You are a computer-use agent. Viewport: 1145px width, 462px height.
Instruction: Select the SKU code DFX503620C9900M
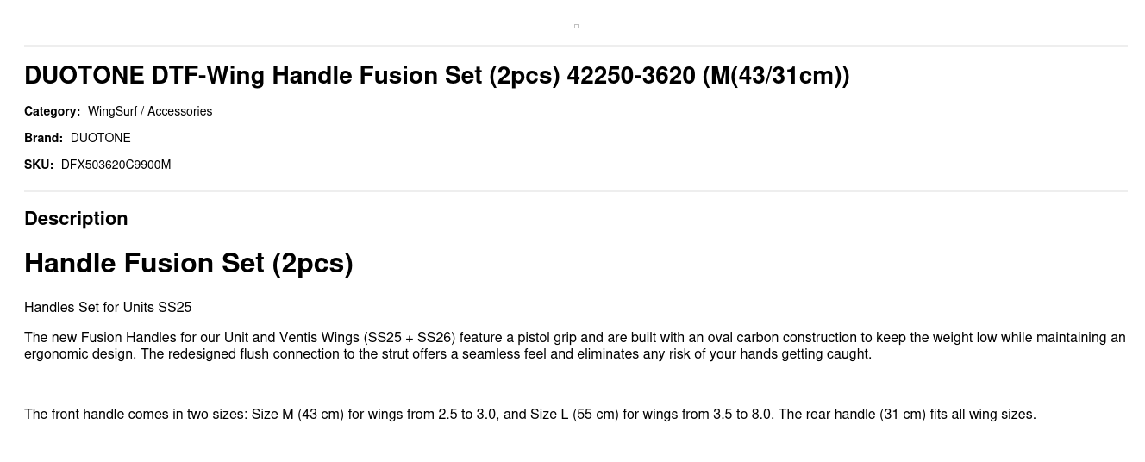click(x=116, y=165)
